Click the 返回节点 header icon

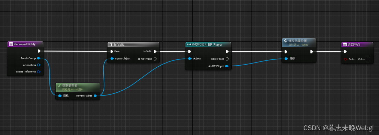[x=345, y=45]
